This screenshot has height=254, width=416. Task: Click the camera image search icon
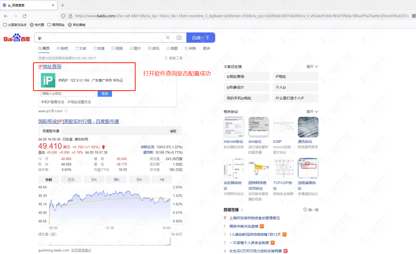point(179,38)
